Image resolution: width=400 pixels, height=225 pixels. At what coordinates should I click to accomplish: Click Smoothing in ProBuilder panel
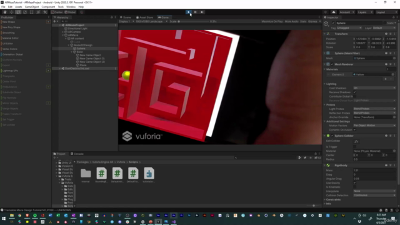tap(8, 33)
